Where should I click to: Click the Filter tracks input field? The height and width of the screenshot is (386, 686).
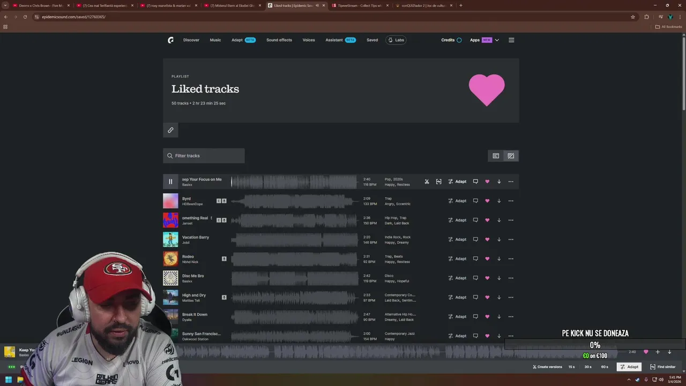(204, 156)
